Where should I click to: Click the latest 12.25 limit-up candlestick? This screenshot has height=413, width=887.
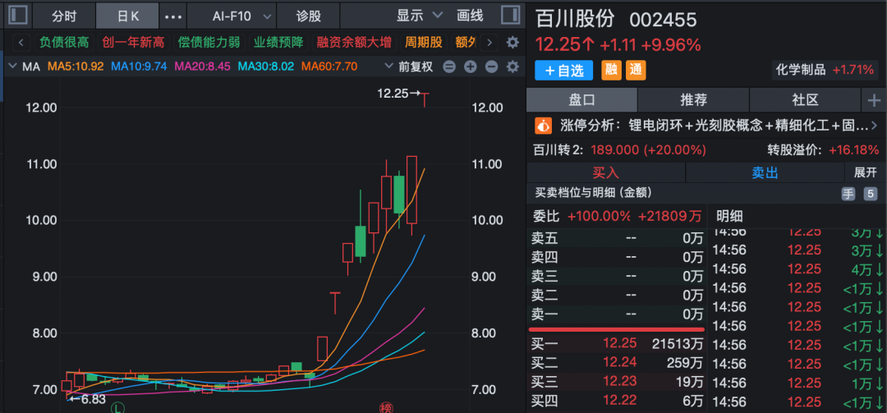coord(425,99)
